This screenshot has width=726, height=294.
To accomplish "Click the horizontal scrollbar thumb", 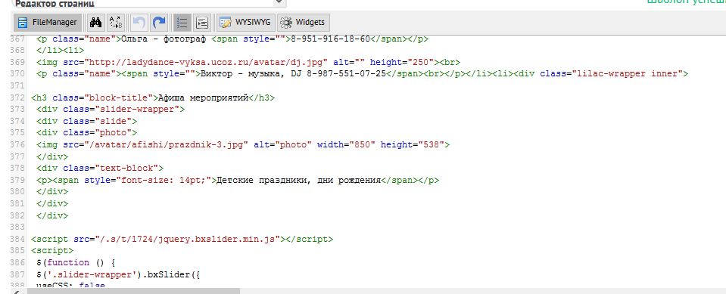I will [x=133, y=291].
